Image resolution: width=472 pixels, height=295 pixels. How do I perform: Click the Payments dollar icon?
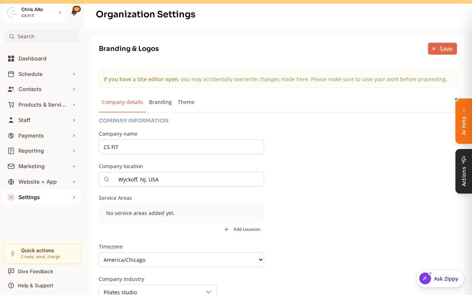[x=11, y=136]
